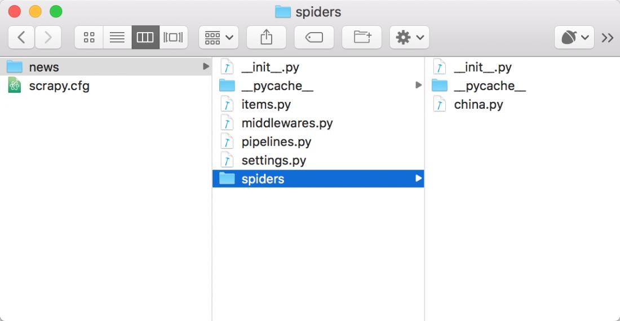Maximize the Finder window
This screenshot has width=620, height=321.
[x=56, y=11]
